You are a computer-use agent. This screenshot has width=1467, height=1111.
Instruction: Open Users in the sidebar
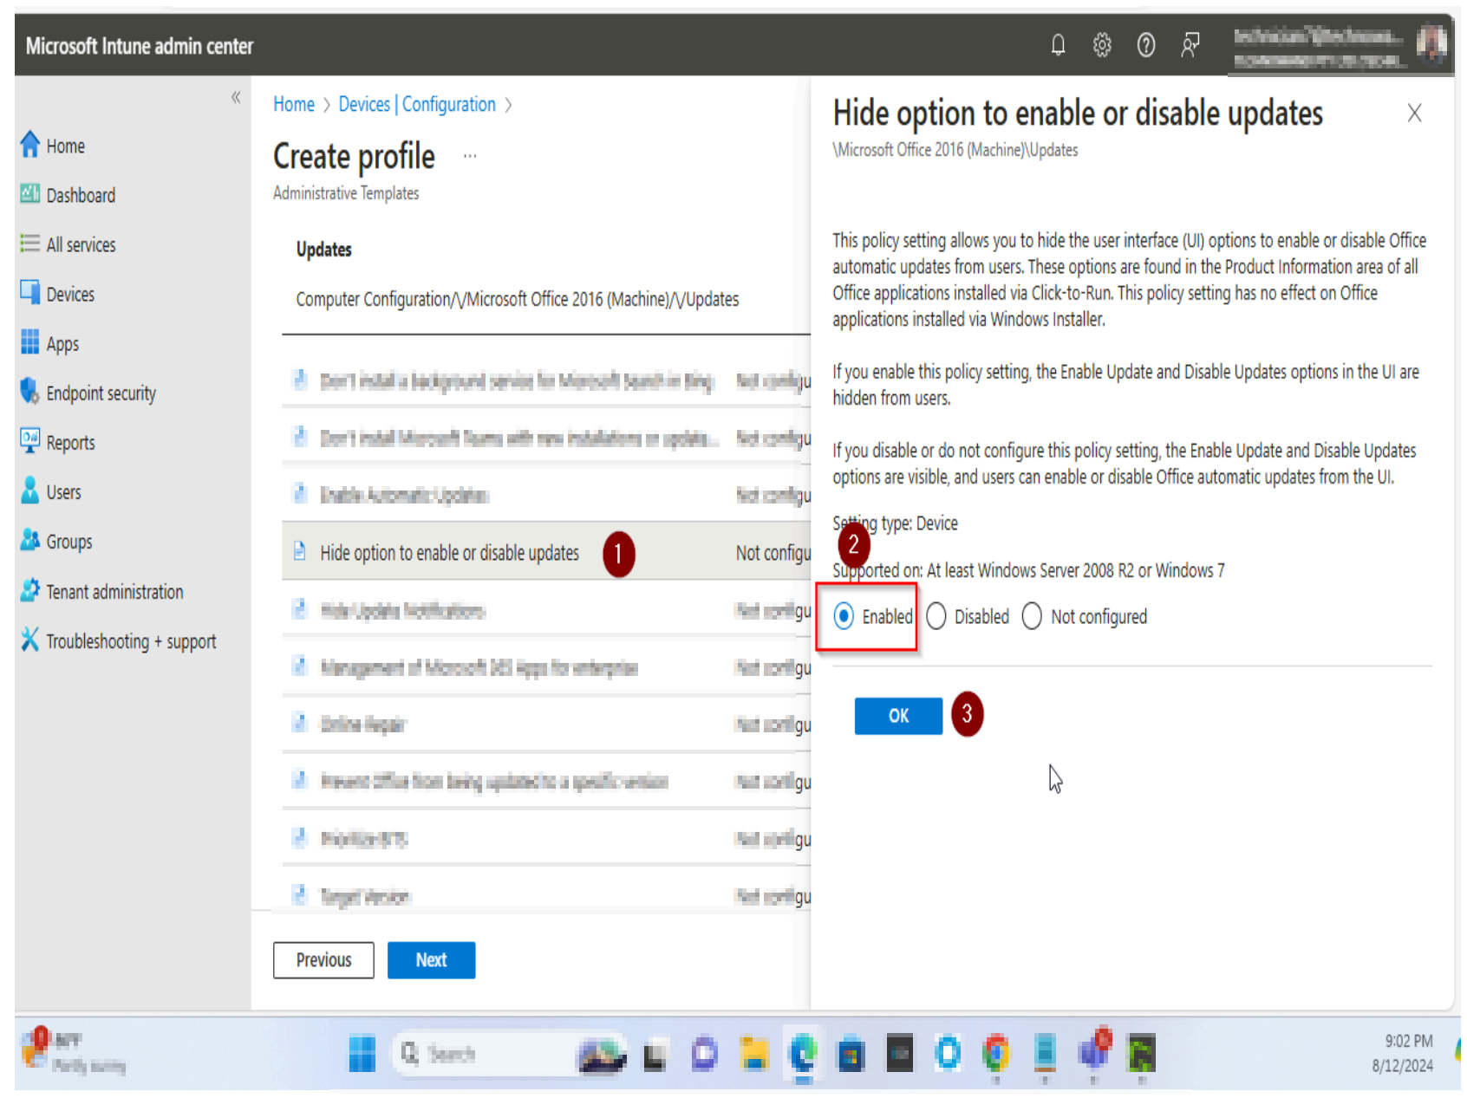[63, 491]
